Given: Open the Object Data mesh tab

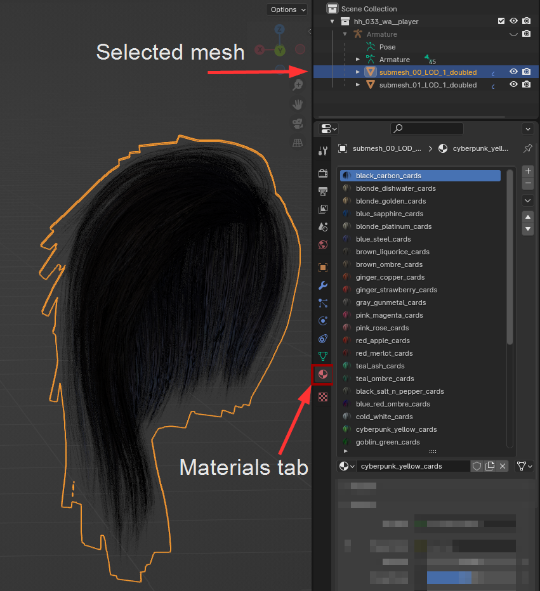Looking at the screenshot, I should click(323, 356).
